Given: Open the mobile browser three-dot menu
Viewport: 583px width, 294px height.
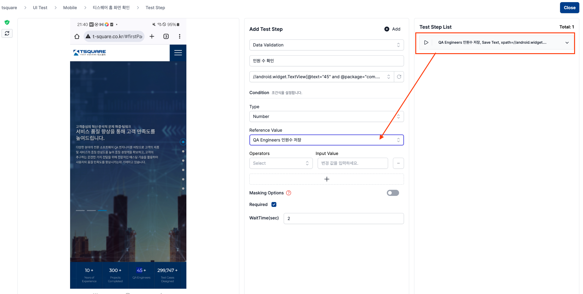Looking at the screenshot, I should [180, 36].
